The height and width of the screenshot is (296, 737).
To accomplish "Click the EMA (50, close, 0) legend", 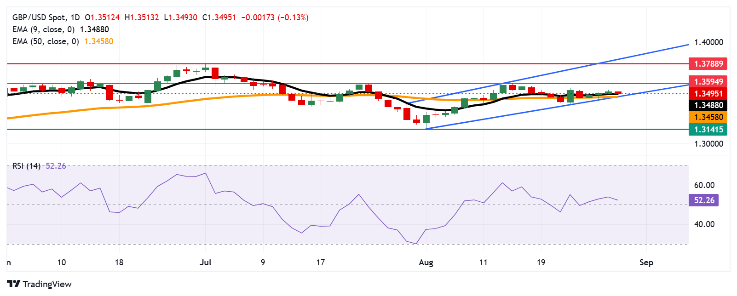I will 46,41.
